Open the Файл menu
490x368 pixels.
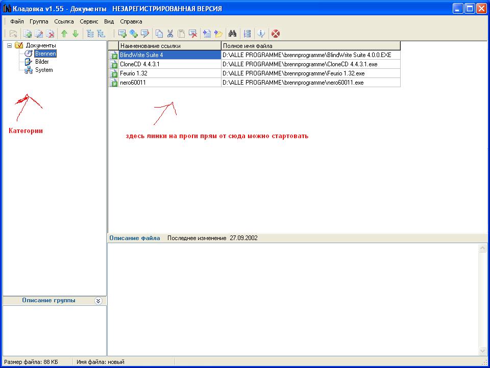click(x=17, y=21)
